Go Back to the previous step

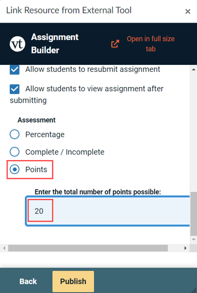28,282
